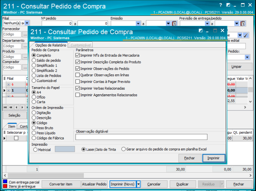Open the Customizável tab
The image size is (256, 191).
[x=81, y=45]
